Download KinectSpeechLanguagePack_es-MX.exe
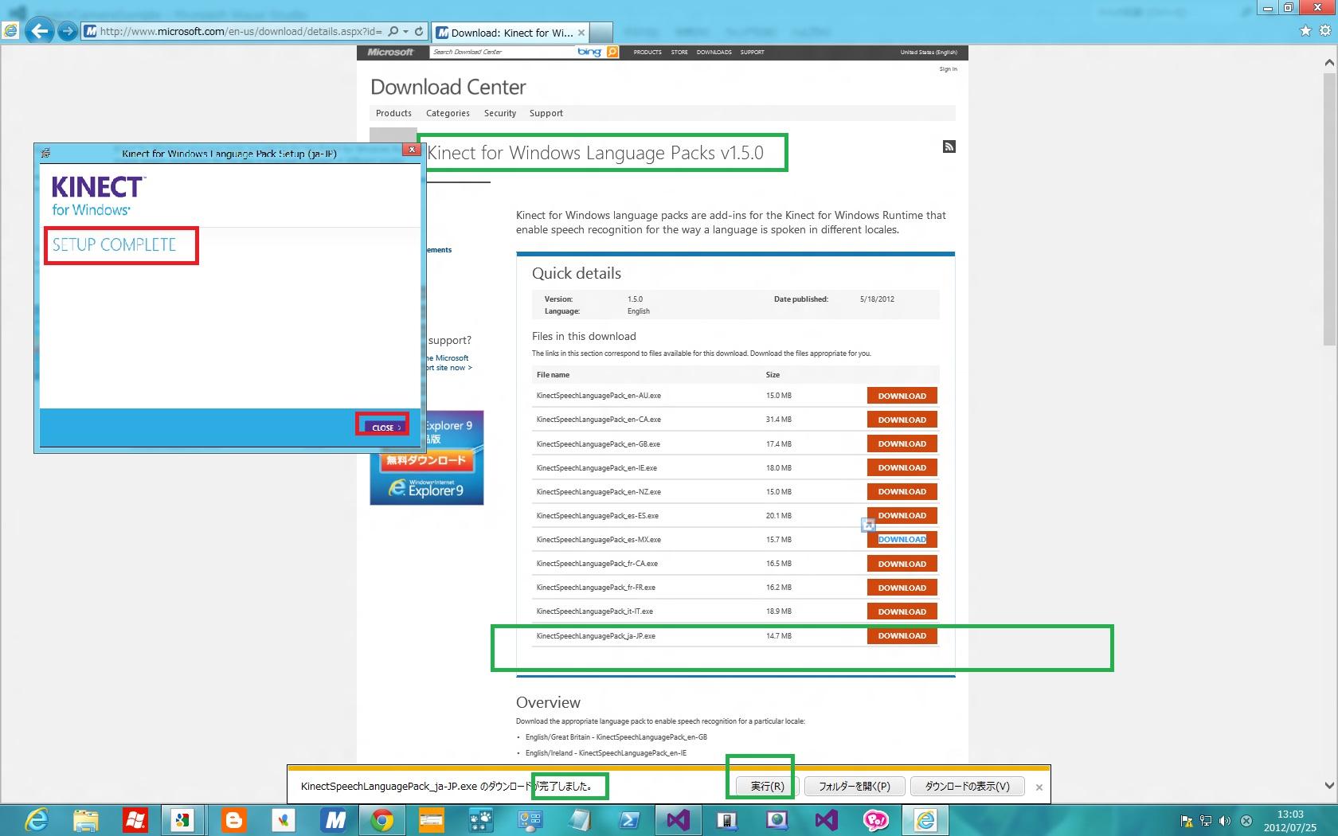1338x836 pixels. click(x=902, y=539)
